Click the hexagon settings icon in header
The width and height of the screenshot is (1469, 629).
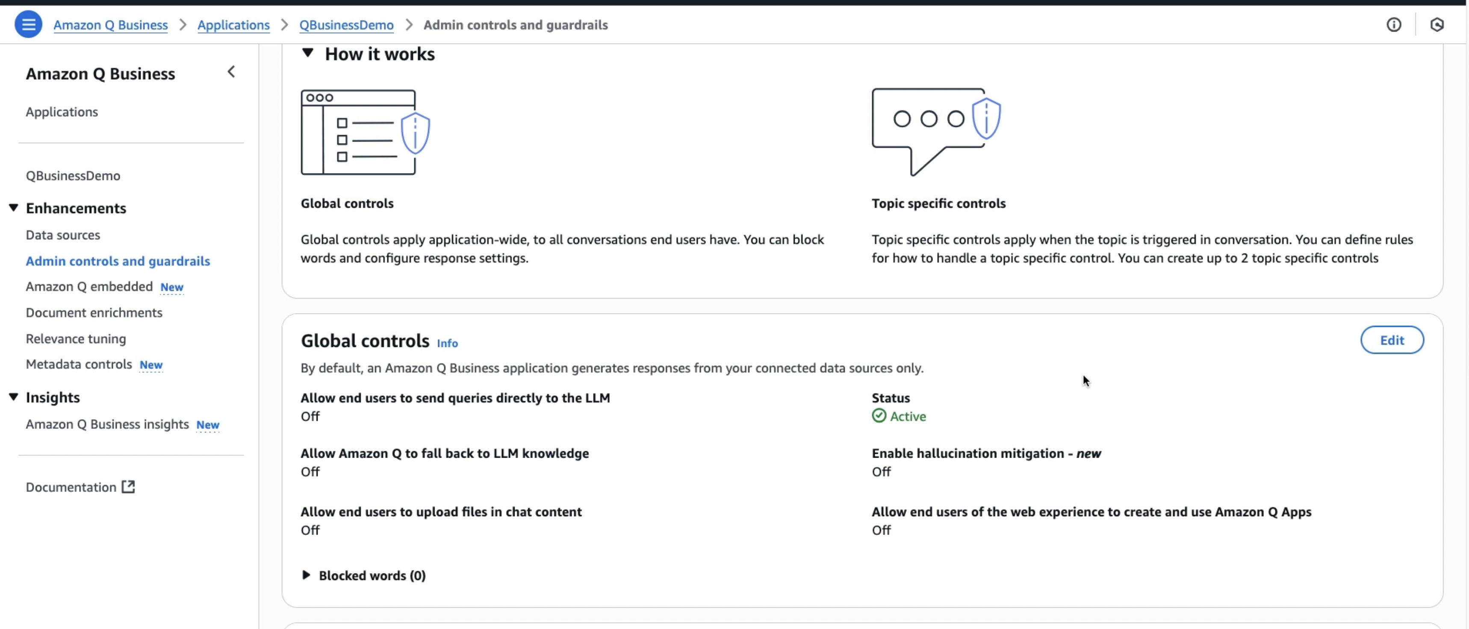(x=1437, y=24)
